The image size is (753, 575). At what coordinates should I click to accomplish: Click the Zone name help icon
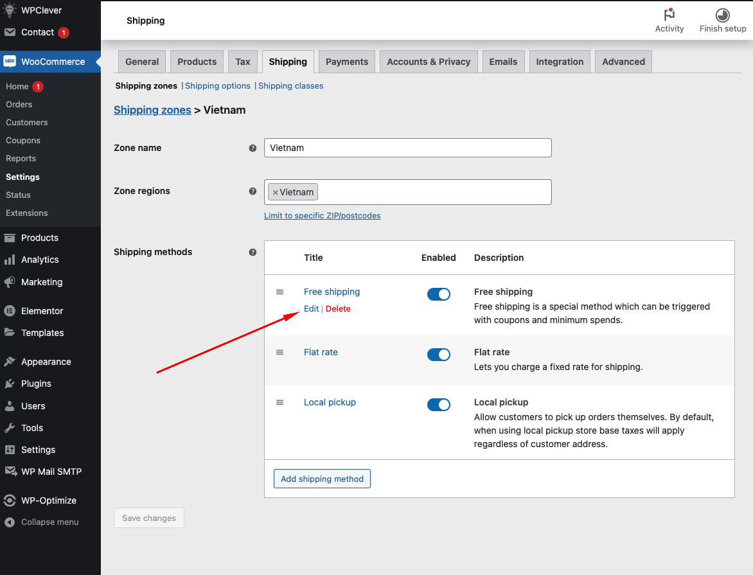tap(252, 148)
